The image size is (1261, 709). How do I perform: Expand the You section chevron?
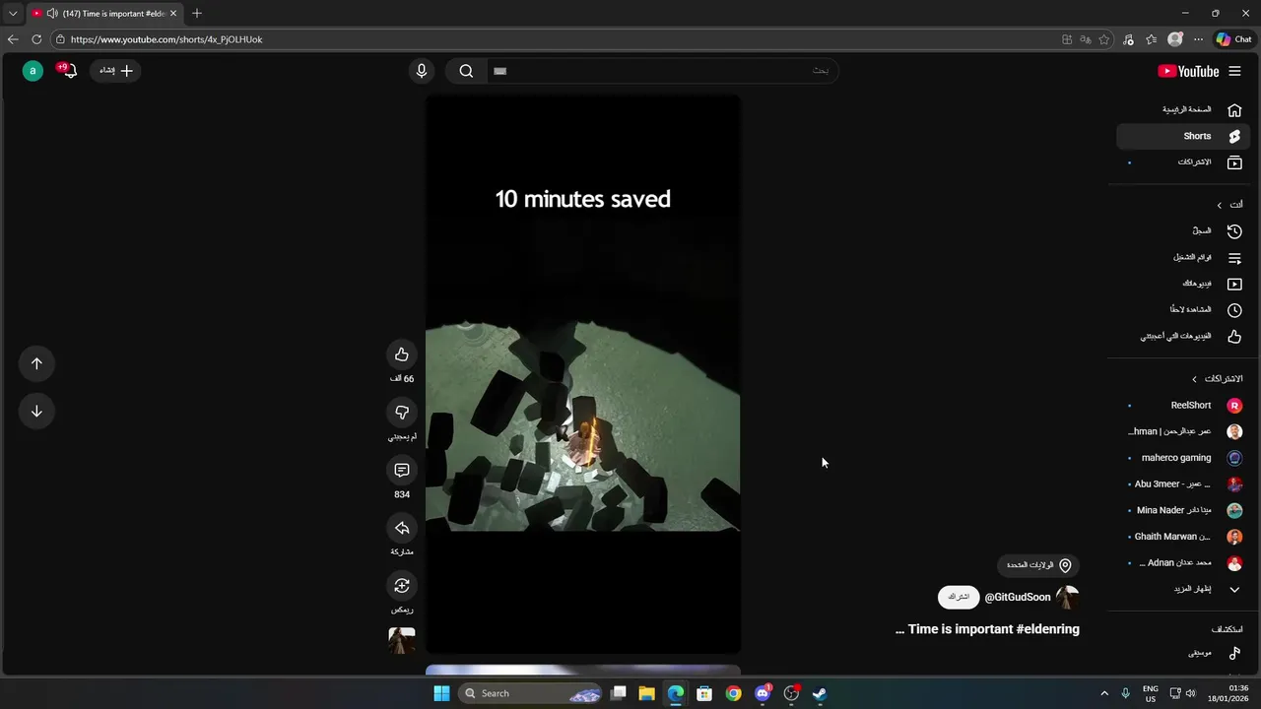1220,205
